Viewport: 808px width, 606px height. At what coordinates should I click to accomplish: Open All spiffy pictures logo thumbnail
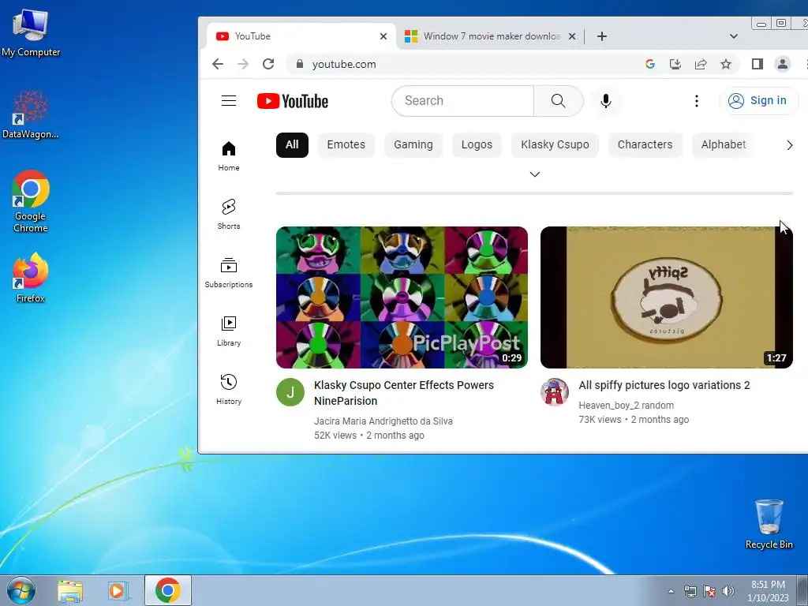pyautogui.click(x=666, y=297)
